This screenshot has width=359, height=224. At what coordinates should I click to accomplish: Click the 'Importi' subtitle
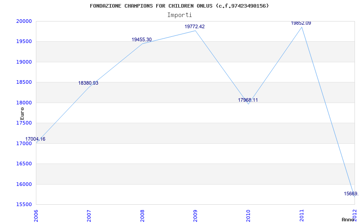point(179,15)
